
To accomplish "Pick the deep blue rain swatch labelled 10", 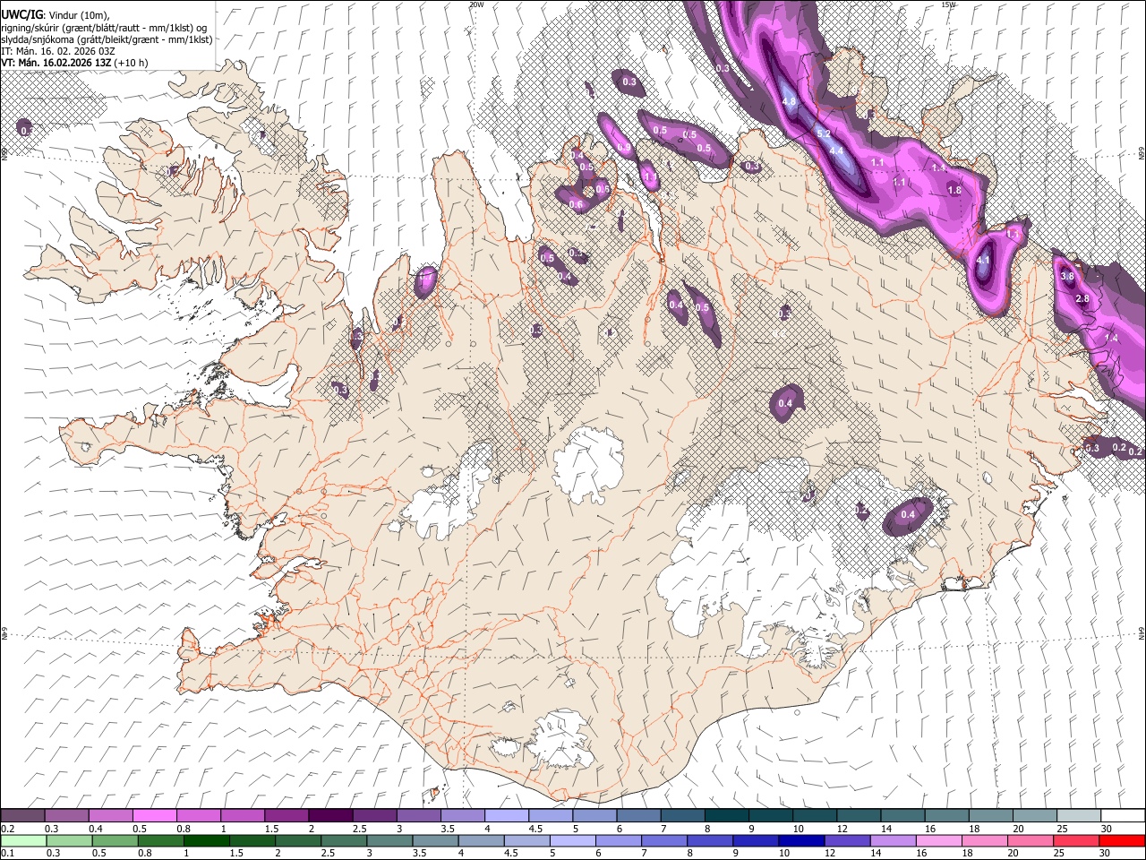I will [x=801, y=840].
